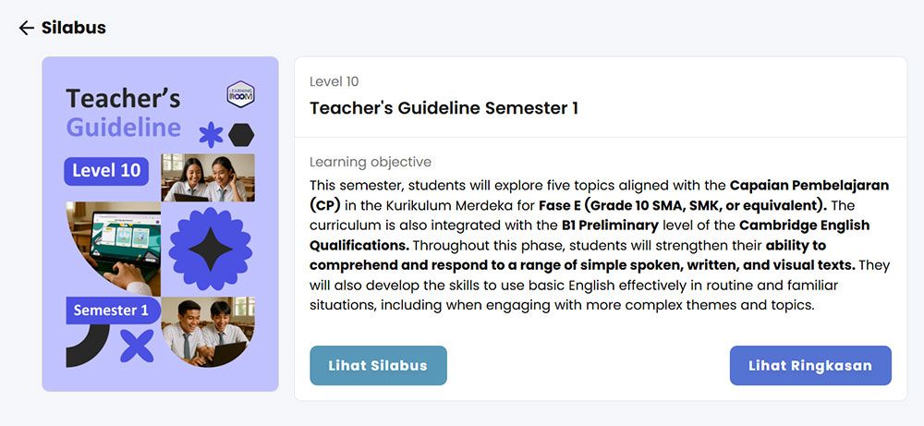Image resolution: width=924 pixels, height=426 pixels.
Task: Click the back arrow next to Silabus
Action: tap(26, 28)
